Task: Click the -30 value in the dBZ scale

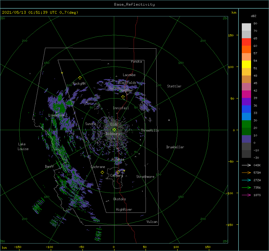Action: click(x=256, y=158)
